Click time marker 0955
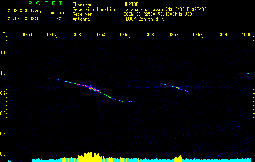Viewport: 255px width, 162px height. click(x=125, y=35)
